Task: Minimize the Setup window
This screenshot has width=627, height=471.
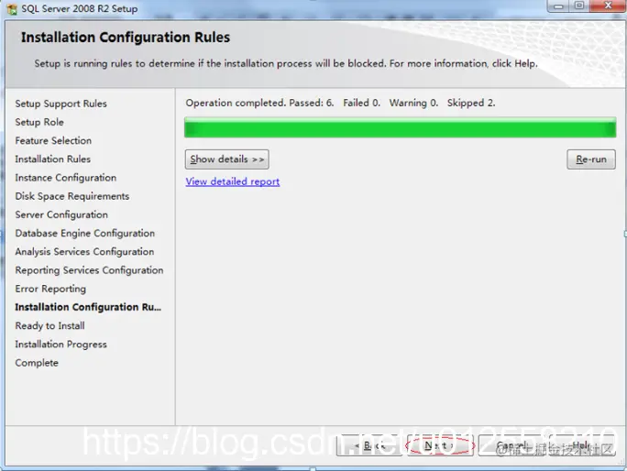Action: click(x=558, y=6)
